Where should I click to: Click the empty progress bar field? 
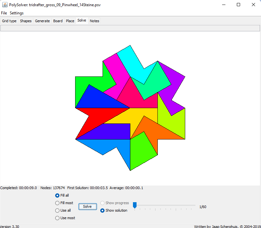click(130, 28)
